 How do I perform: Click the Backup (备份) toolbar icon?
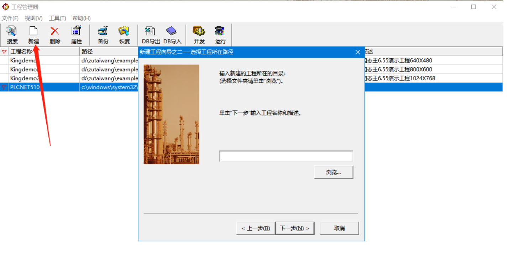103,35
